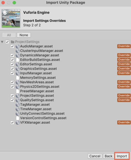Screen dimensions: 131x160
Task: Collapse the ProjectSettings folder tree
Action: click(x=2, y=42)
